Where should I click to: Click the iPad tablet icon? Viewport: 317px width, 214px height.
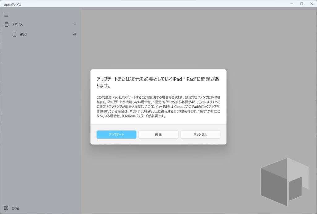[14, 34]
